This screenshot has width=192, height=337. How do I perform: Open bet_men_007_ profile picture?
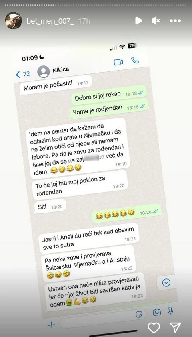(13, 20)
